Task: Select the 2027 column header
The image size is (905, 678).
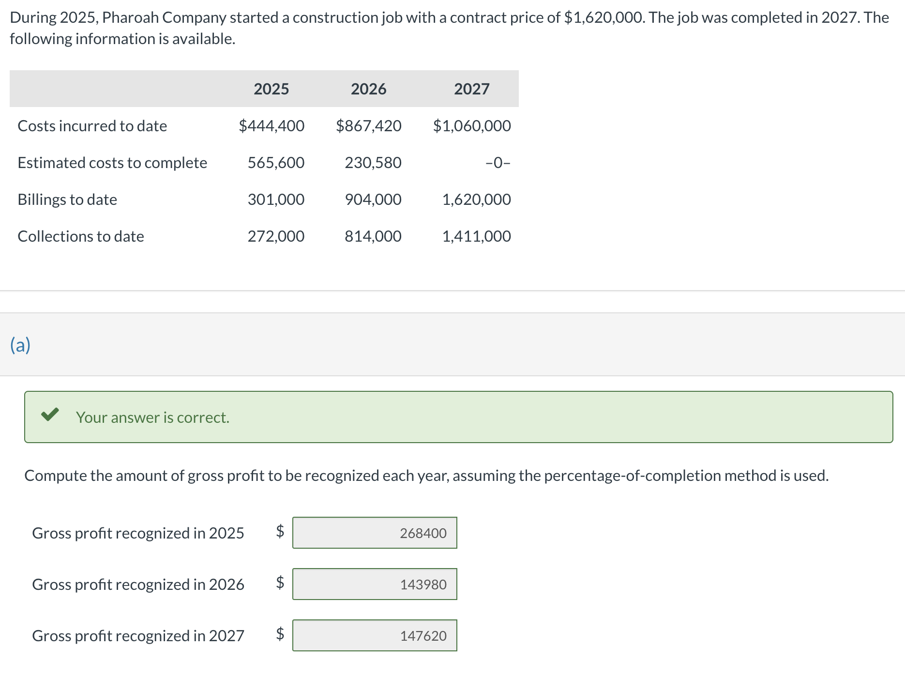Action: point(471,89)
